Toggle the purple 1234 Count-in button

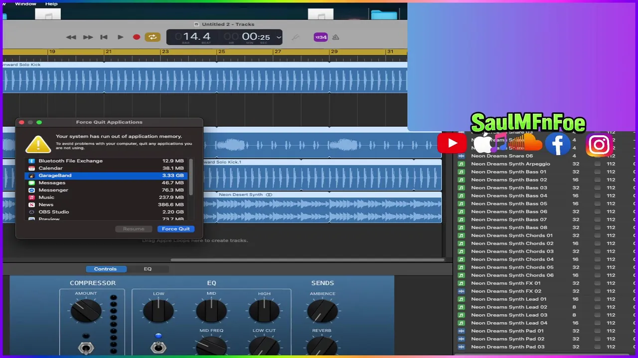tap(320, 37)
